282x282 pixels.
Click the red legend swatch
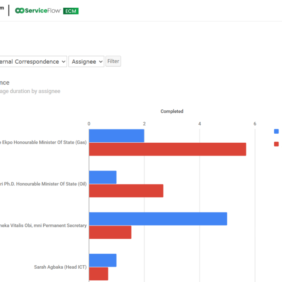pyautogui.click(x=276, y=144)
